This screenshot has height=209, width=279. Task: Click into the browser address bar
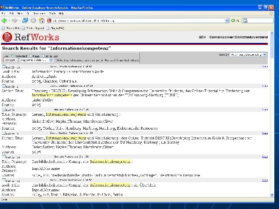138,21
